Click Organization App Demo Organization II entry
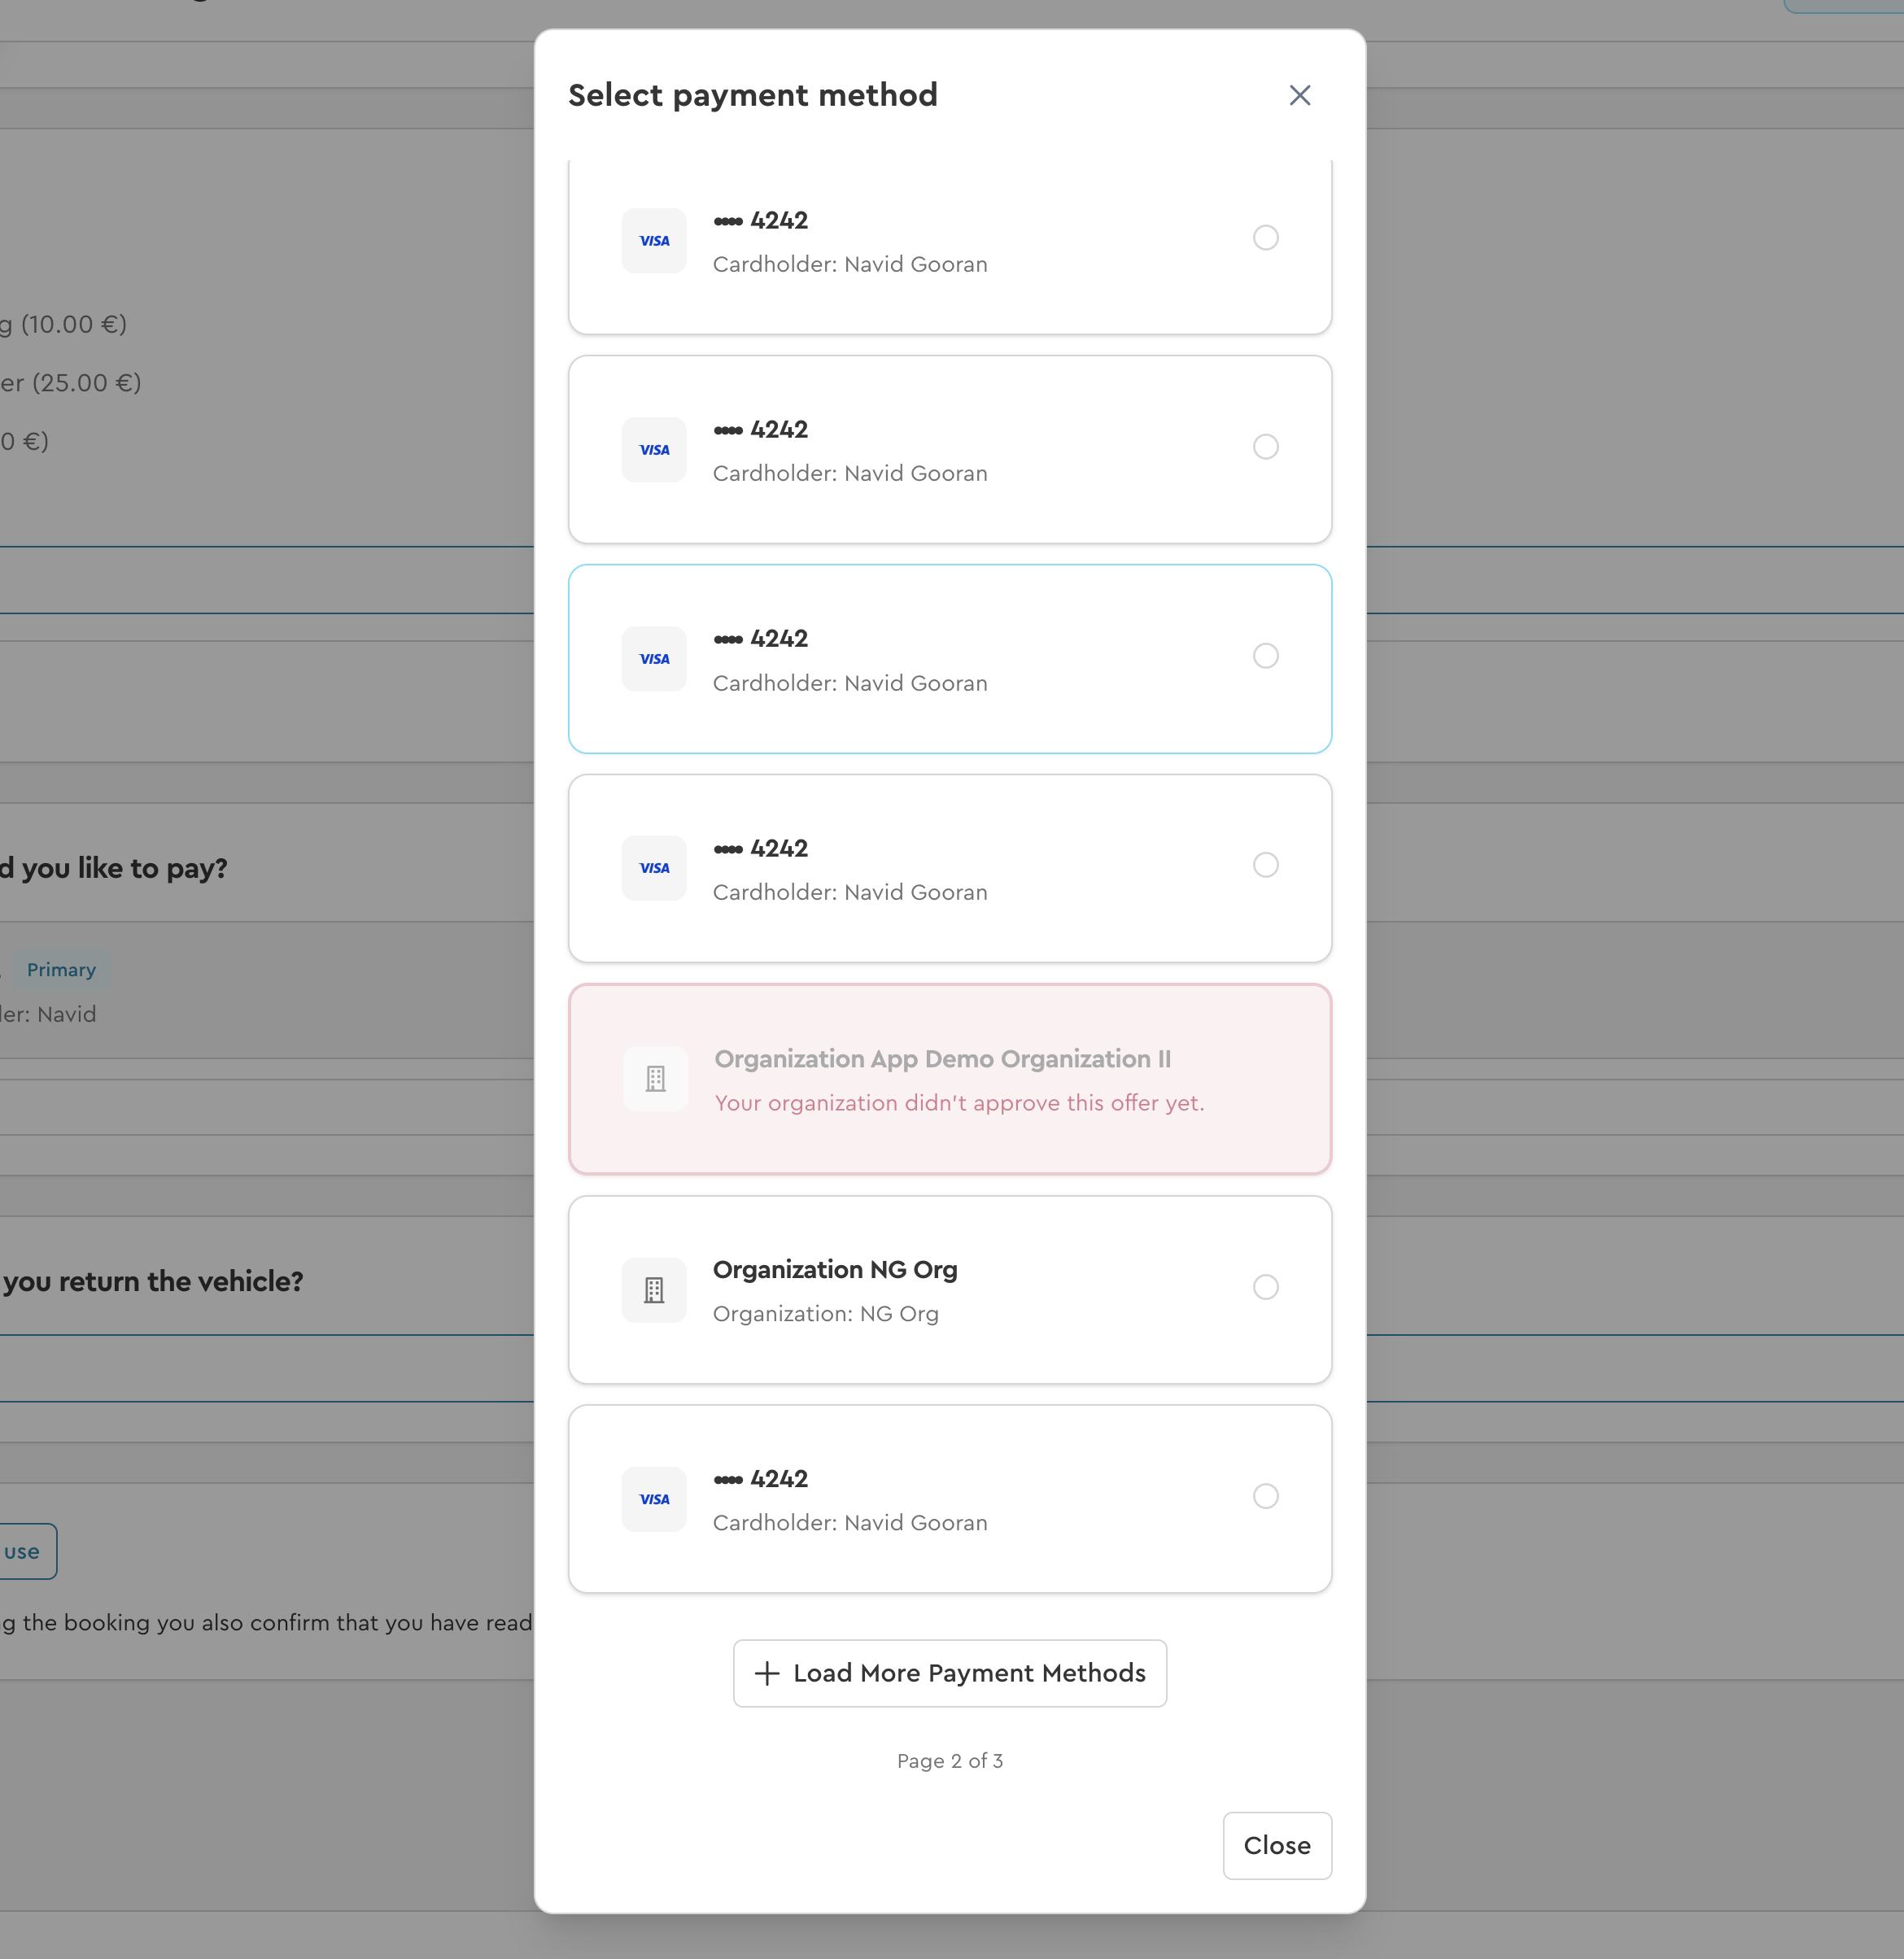The width and height of the screenshot is (1904, 1959). point(942,1059)
